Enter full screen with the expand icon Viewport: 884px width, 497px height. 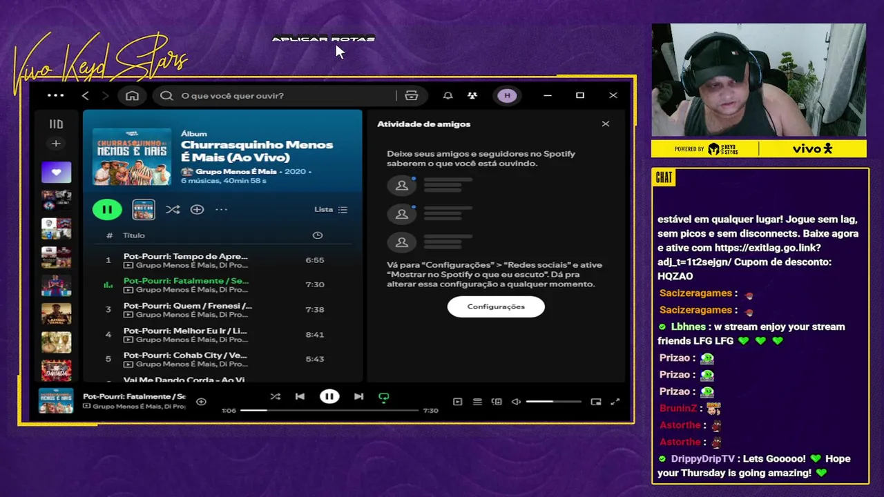615,402
